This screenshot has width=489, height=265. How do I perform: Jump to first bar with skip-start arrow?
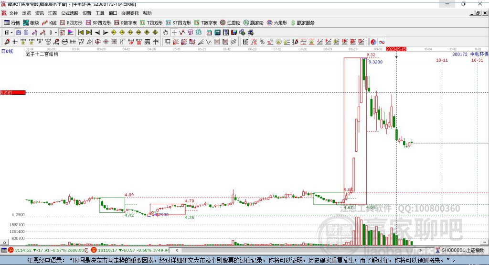click(x=81, y=33)
